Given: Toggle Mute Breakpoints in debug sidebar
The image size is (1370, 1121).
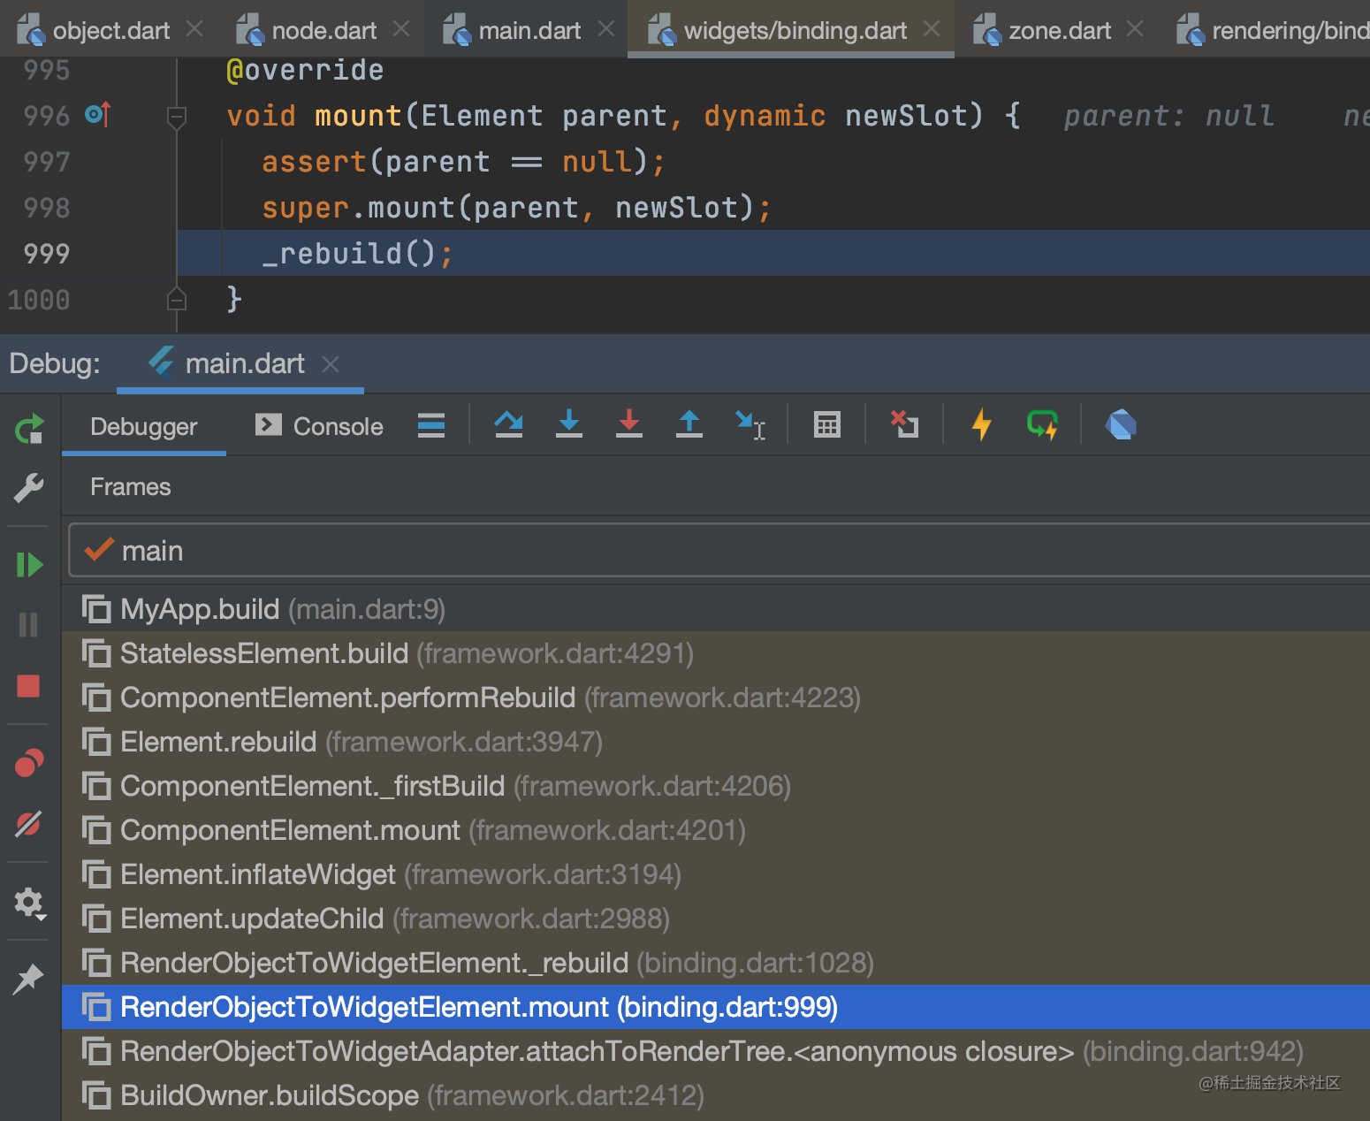Looking at the screenshot, I should (28, 824).
